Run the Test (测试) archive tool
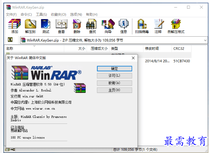 [x=46, y=26]
